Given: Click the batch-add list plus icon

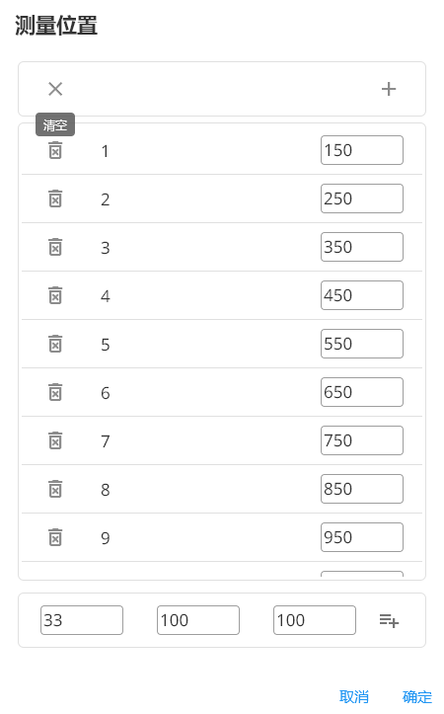Looking at the screenshot, I should point(389,620).
